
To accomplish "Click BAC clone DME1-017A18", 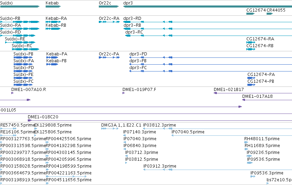I will pos(267,100).
